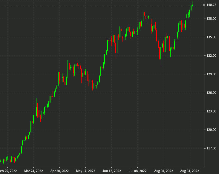
Task: Click the Apr 20, 2022 date label
Action: [x=59, y=171]
